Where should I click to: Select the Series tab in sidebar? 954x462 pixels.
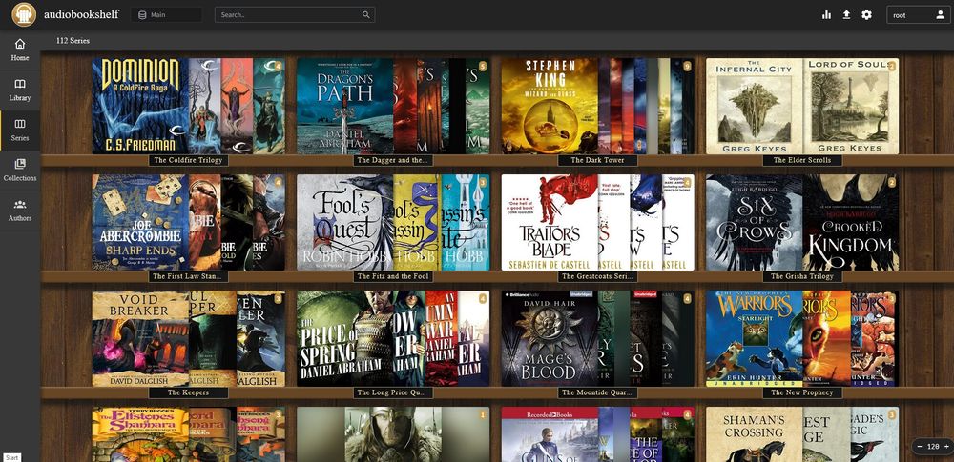pos(20,131)
